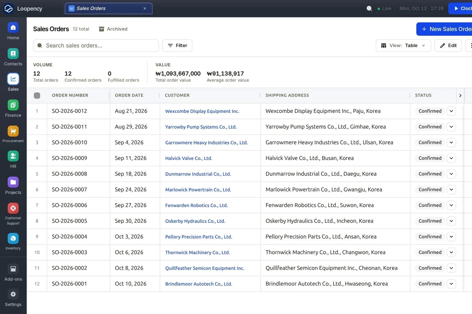
Task: Open the Archived orders view
Action: point(113,29)
